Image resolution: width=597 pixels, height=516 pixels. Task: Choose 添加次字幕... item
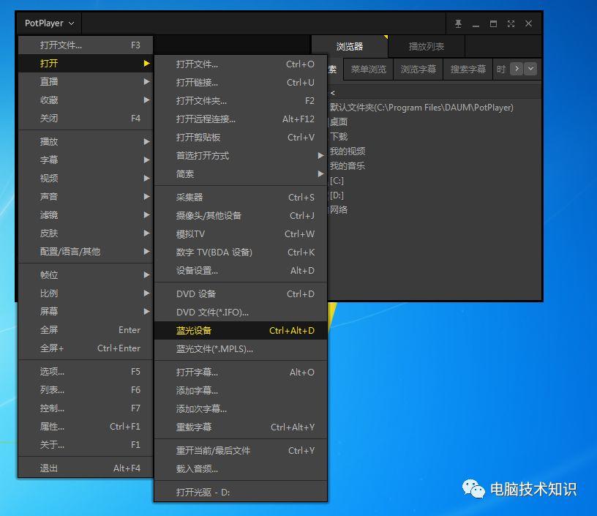[x=241, y=408]
